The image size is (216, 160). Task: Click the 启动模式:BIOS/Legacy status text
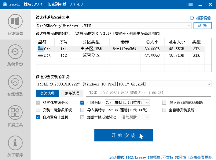pos(128,157)
